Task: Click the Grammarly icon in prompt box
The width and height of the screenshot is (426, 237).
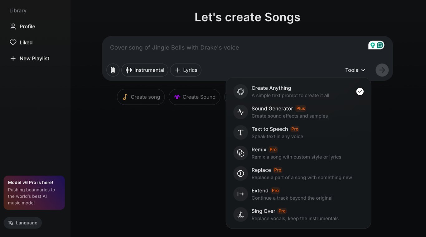Action: point(380,45)
